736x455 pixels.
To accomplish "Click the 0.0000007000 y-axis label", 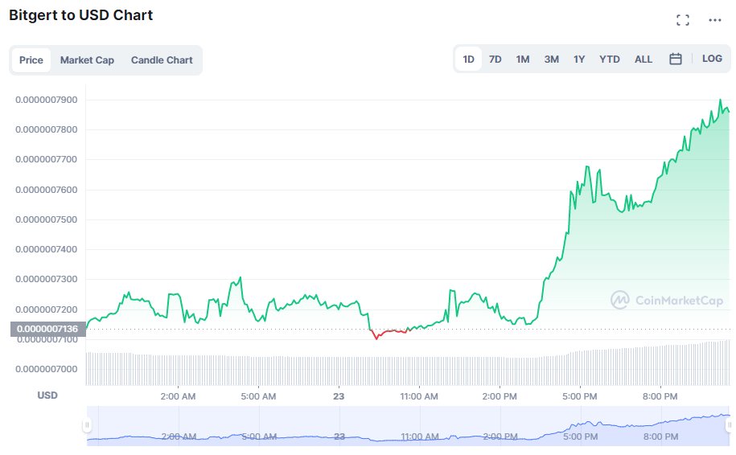I will pyautogui.click(x=47, y=369).
